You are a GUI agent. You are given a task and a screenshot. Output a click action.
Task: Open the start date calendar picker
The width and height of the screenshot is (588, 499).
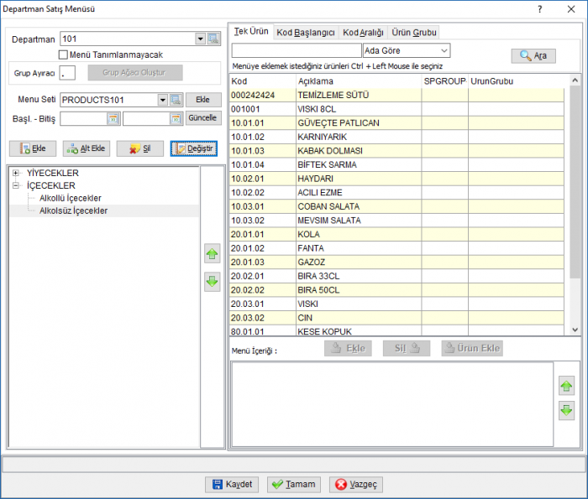click(113, 118)
